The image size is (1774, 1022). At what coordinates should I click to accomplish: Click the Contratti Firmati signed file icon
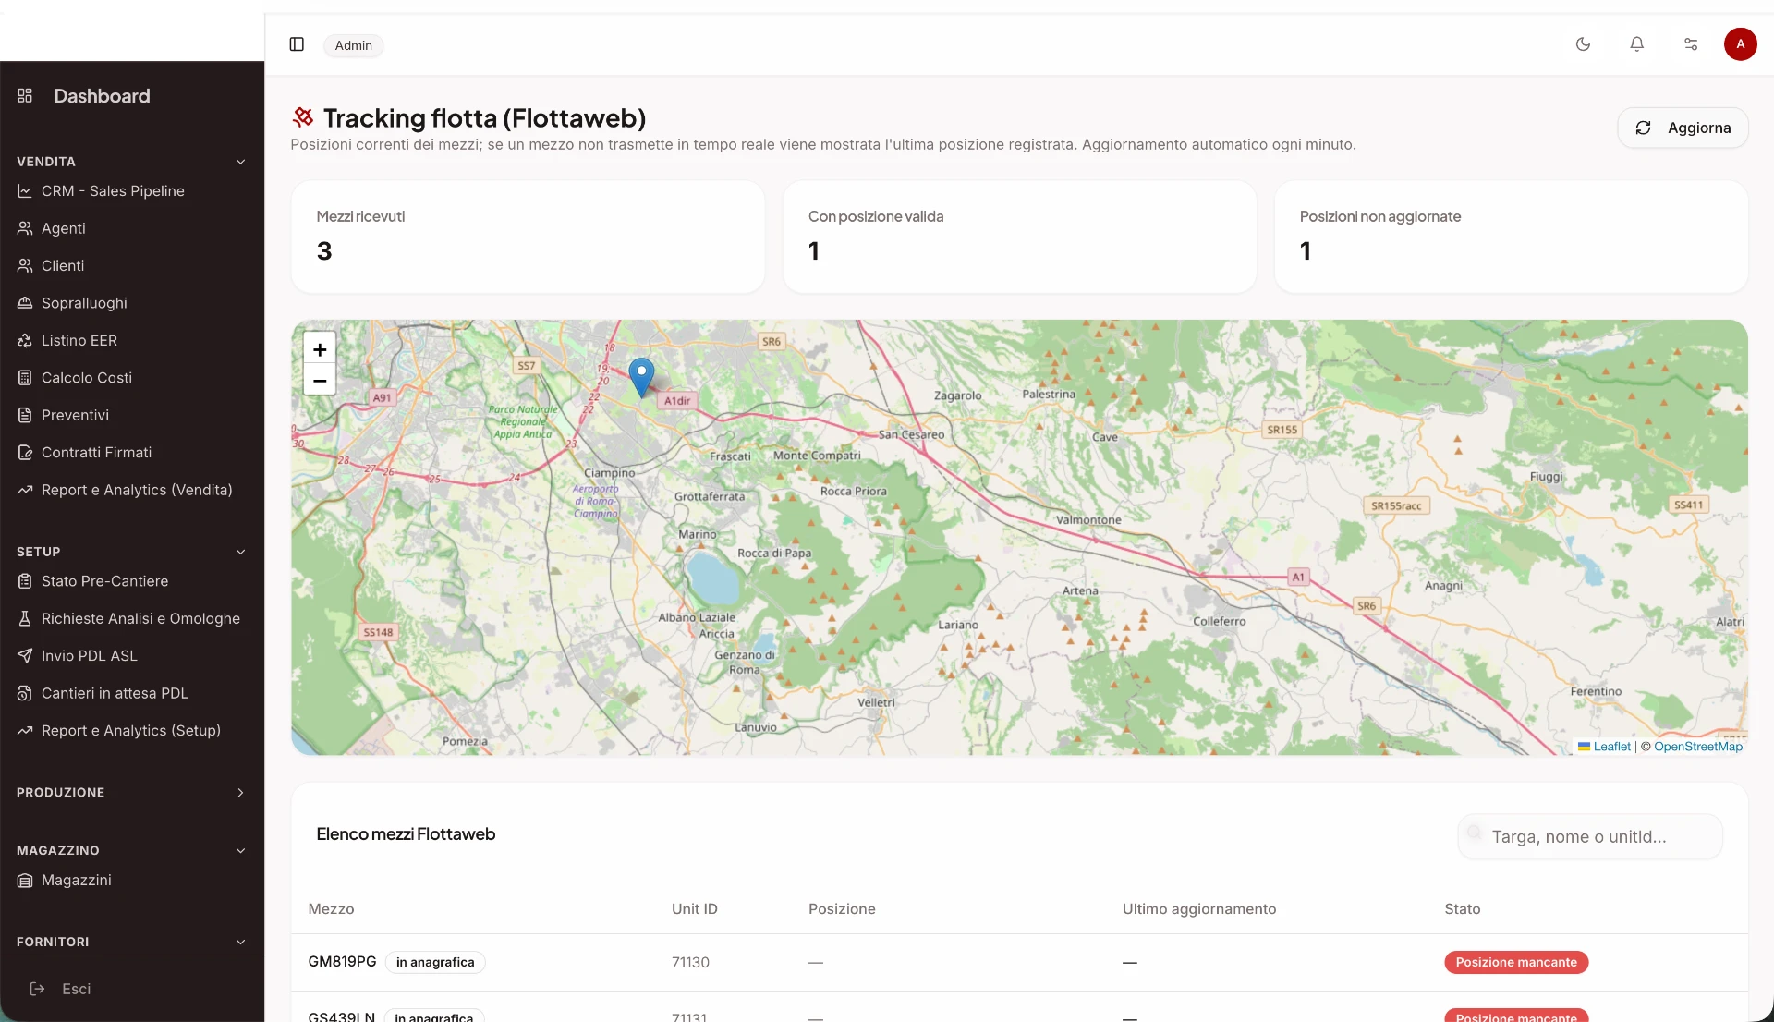(25, 453)
